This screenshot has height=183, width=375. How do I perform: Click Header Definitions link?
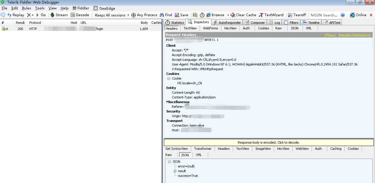(x=354, y=35)
